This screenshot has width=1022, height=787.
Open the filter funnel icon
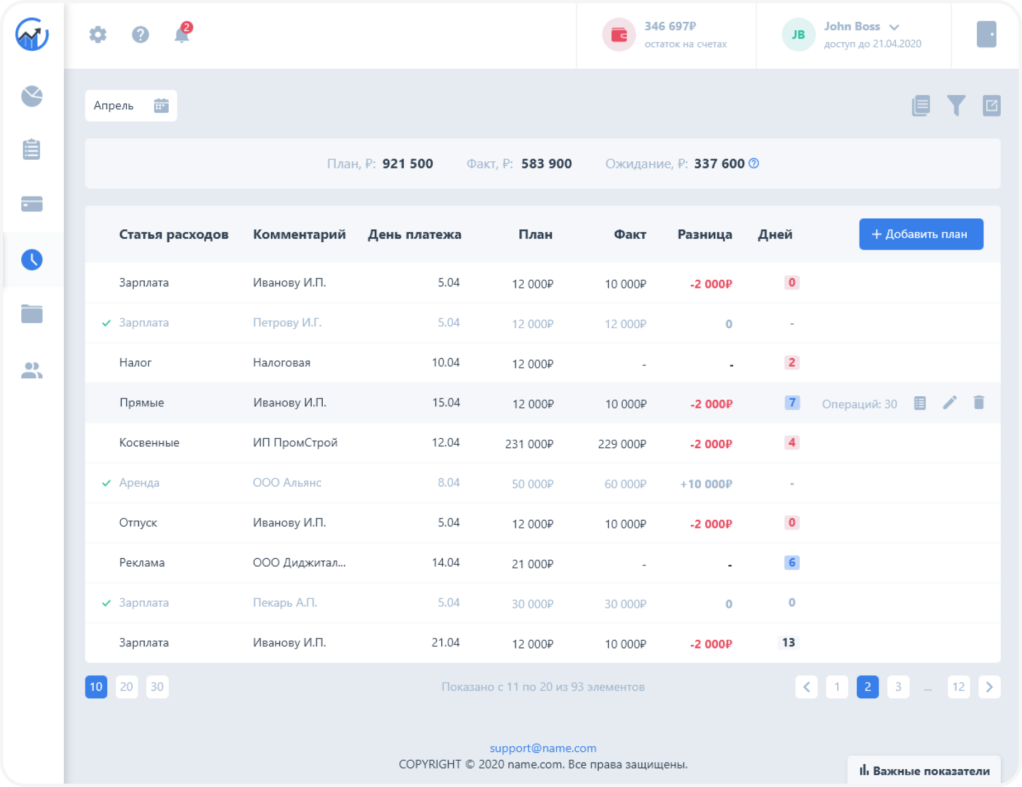tap(956, 105)
